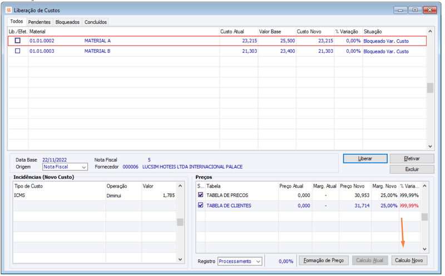Image resolution: width=445 pixels, height=276 pixels.
Task: Minimize the Liberação de Custos window
Action: click(400, 10)
